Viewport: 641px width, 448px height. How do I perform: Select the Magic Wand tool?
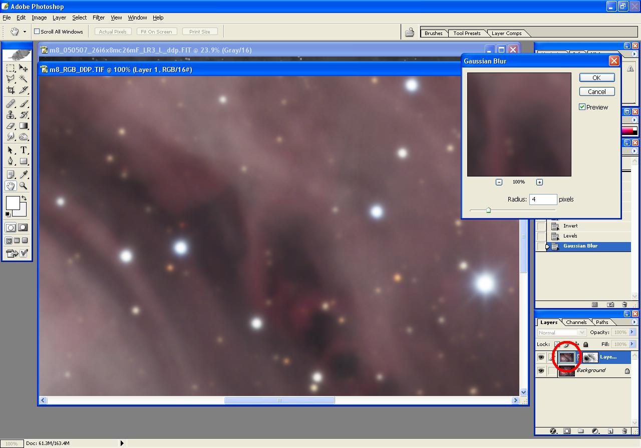coord(24,79)
